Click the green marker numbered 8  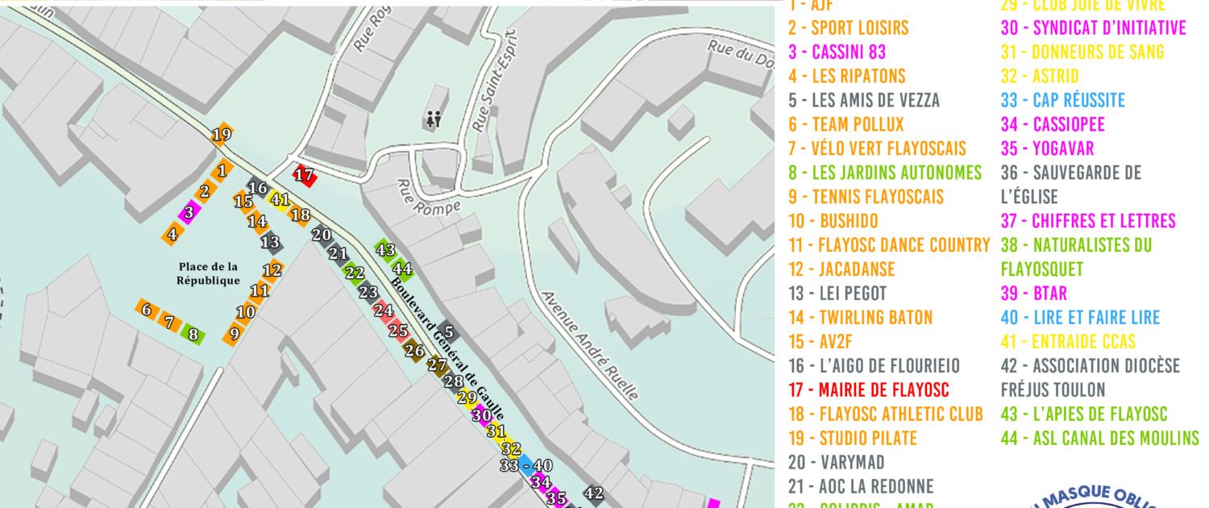(192, 333)
